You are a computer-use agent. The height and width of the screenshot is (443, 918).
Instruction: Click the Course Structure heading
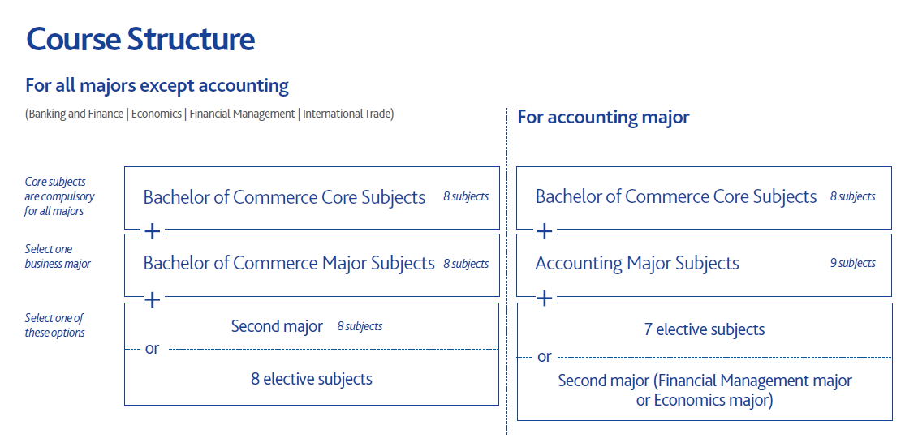point(140,39)
